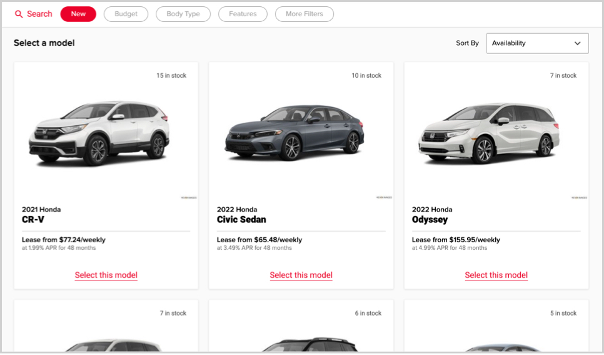Select this model for the Civic Sedan
604x355 pixels.
[301, 275]
